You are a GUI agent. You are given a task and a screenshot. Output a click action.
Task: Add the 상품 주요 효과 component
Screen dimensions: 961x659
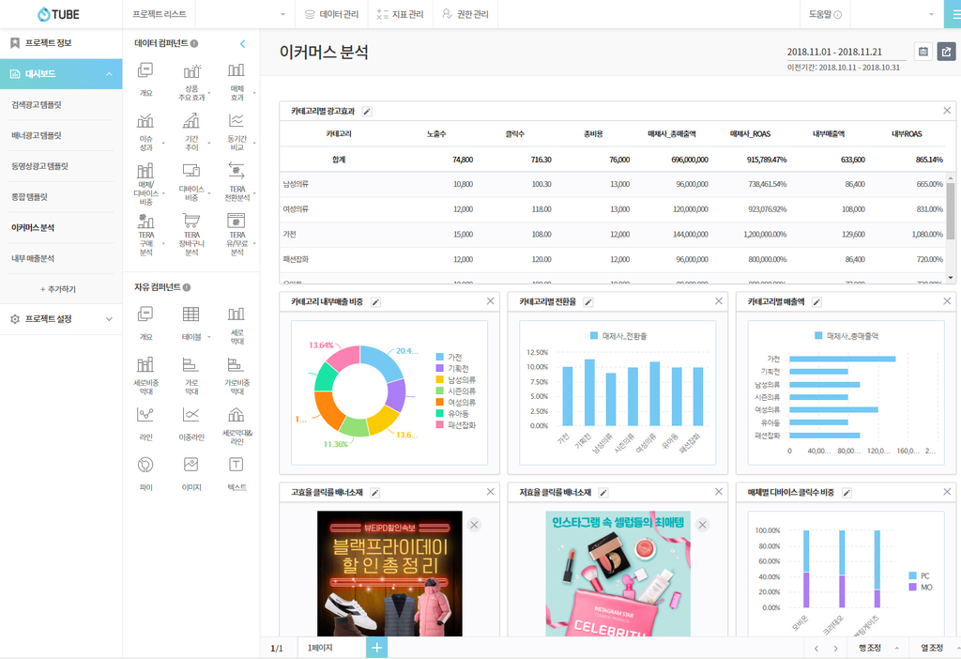(x=191, y=83)
